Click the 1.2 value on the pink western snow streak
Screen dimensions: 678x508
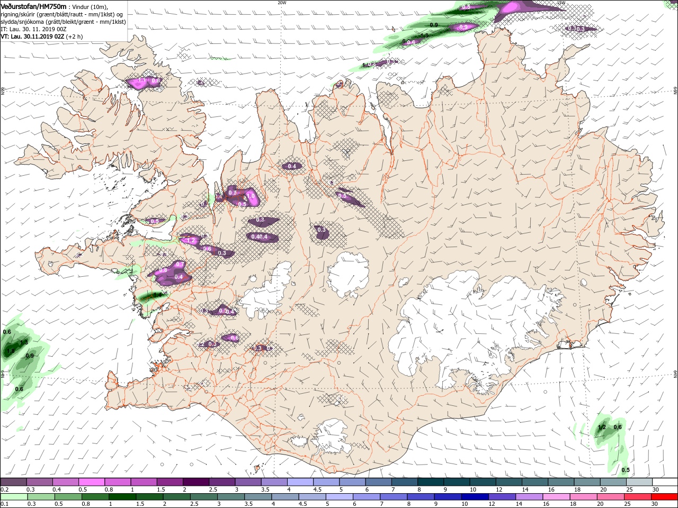192,241
